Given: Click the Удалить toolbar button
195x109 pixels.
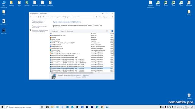Looking at the screenshot, I should point(63,31).
